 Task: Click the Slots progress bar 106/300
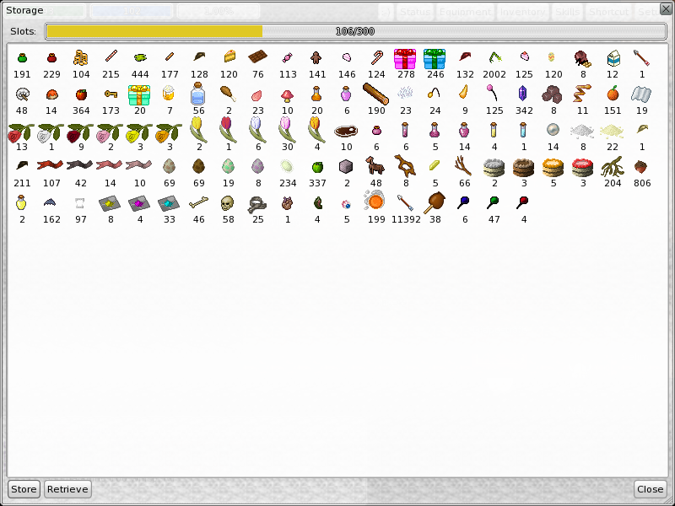tap(355, 31)
